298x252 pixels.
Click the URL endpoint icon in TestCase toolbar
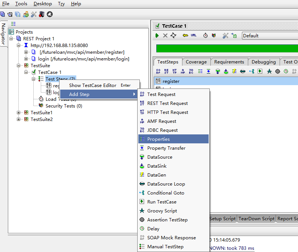coord(193,35)
